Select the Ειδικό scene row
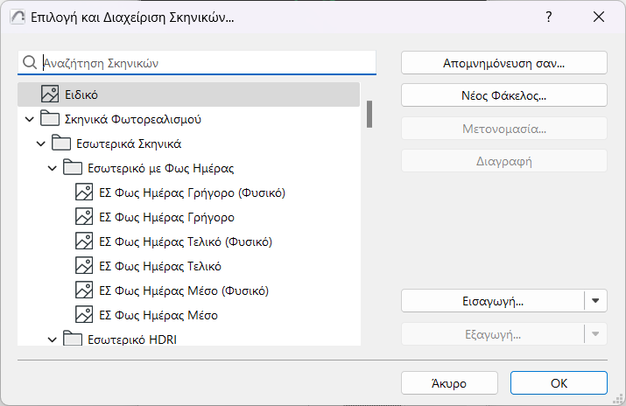The height and width of the screenshot is (406, 626). (x=188, y=94)
